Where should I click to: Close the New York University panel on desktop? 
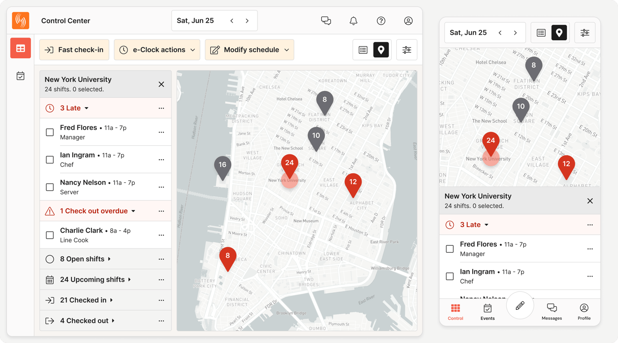(161, 84)
